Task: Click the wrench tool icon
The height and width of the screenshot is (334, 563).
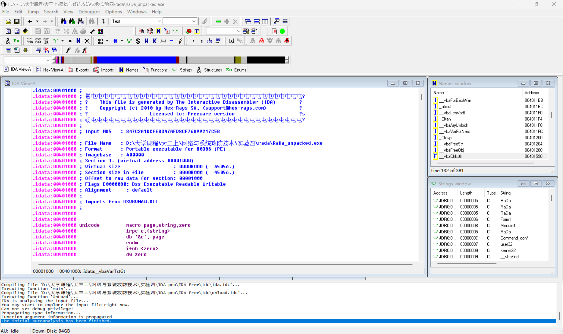Action: tap(92, 31)
